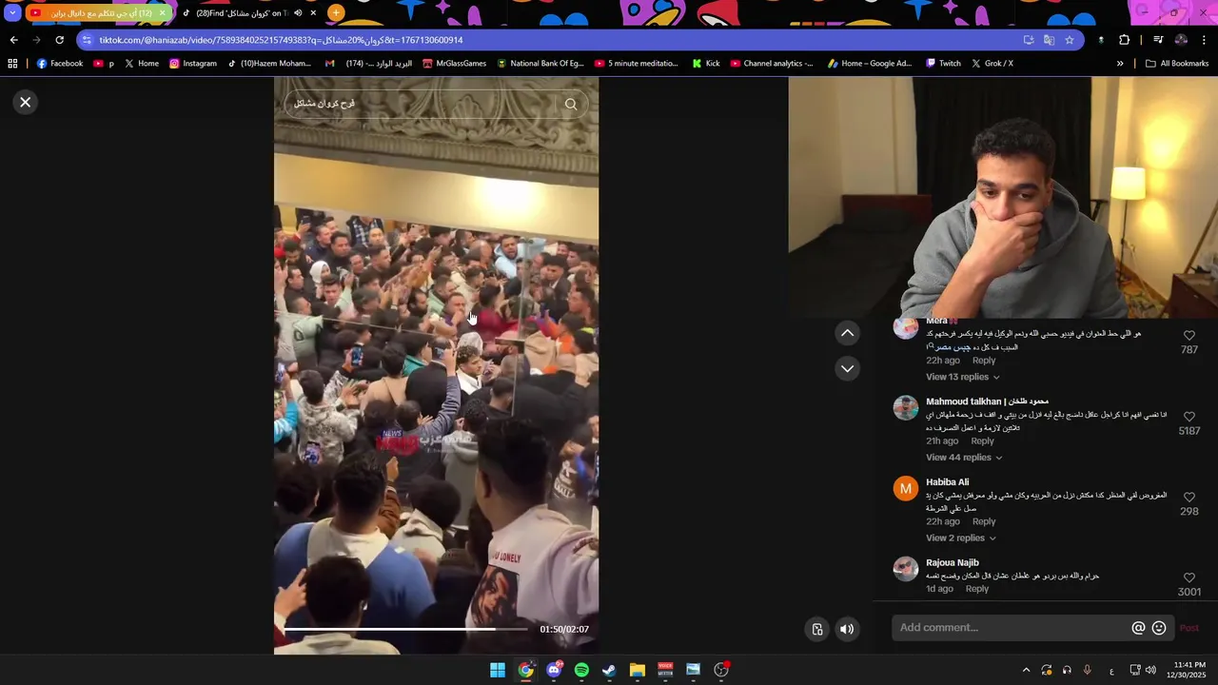The height and width of the screenshot is (685, 1218).
Task: Go back in browser history
Action: click(x=13, y=40)
